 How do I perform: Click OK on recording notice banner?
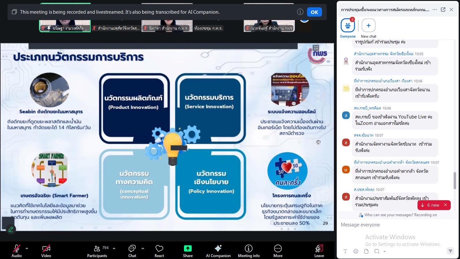314,12
